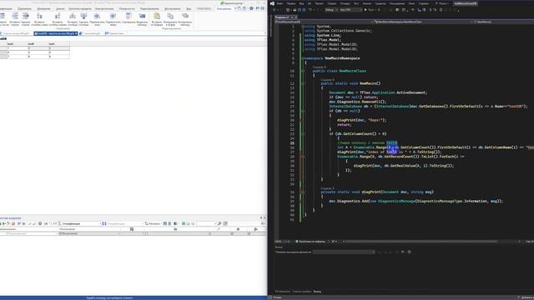The width and height of the screenshot is (534, 300).
Task: Open the editor zoom percentage dropdown
Action: tap(282, 242)
